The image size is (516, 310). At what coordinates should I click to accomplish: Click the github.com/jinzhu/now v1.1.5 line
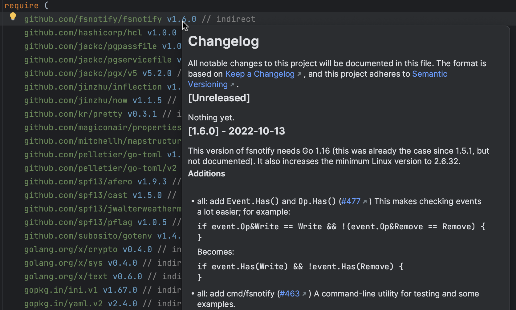(100, 100)
